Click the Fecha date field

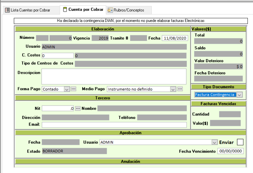[x=175, y=38]
